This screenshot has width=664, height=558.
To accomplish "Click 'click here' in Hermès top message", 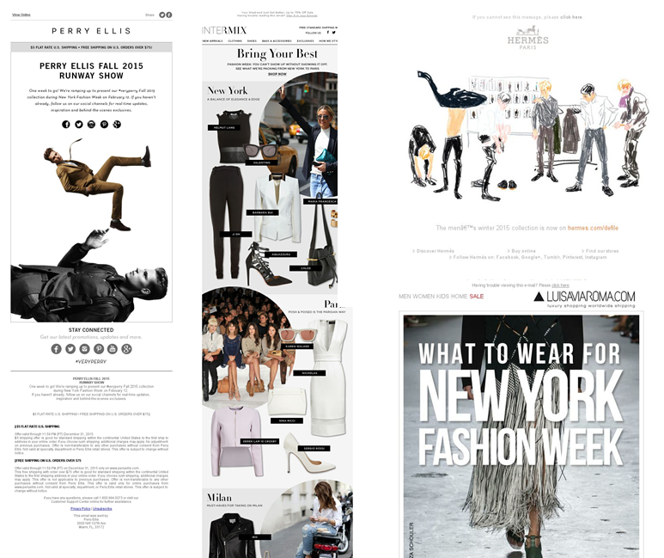I will 571,17.
